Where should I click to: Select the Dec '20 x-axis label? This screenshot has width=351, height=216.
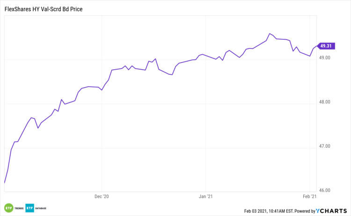click(102, 197)
